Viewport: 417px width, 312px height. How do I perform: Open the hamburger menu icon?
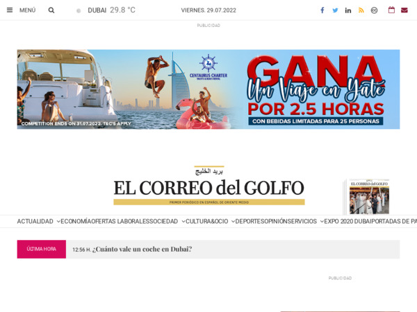(x=10, y=10)
